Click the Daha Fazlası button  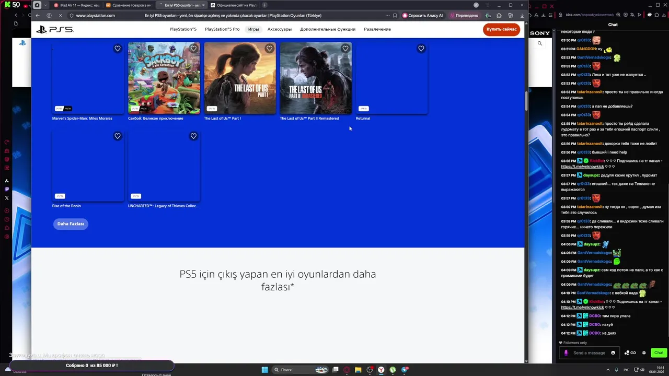[x=71, y=224]
